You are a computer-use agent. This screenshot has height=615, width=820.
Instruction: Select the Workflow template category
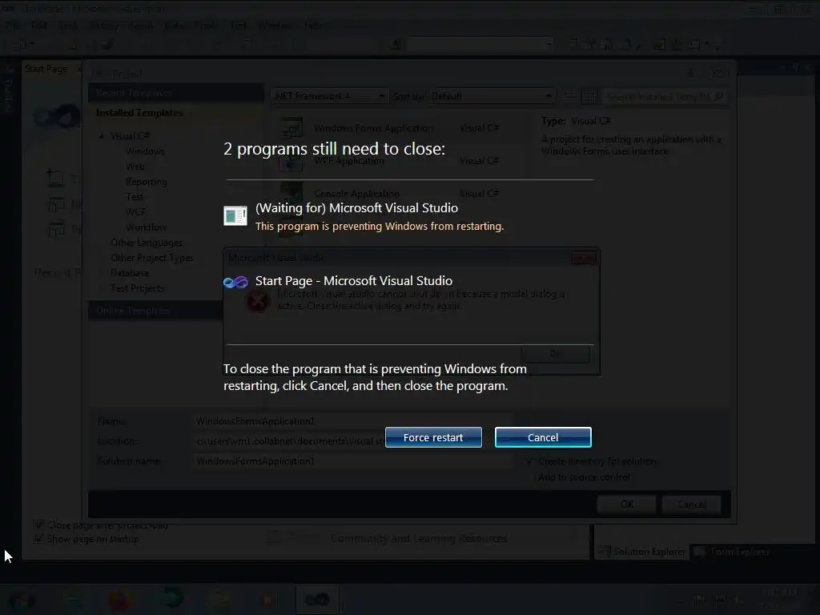[x=146, y=227]
